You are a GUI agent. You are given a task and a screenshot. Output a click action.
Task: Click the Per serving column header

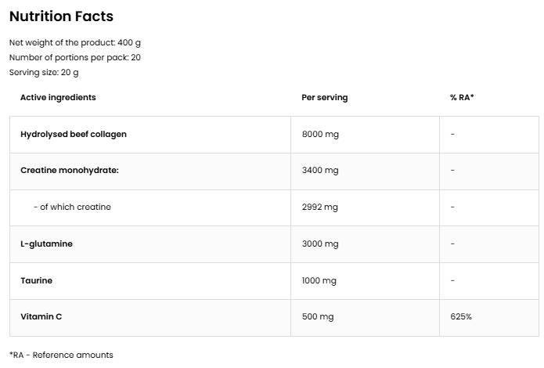324,98
